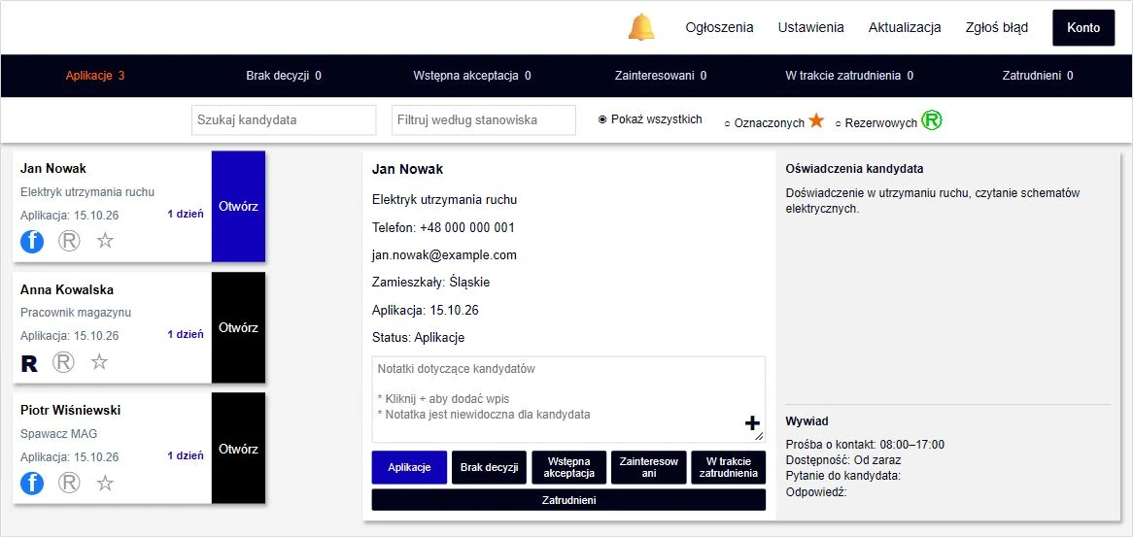Screen dimensions: 1133x537
Task: Open the Ogłoszenia menu item
Action: 719,27
